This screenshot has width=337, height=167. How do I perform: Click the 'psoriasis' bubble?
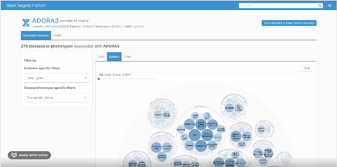(229, 108)
